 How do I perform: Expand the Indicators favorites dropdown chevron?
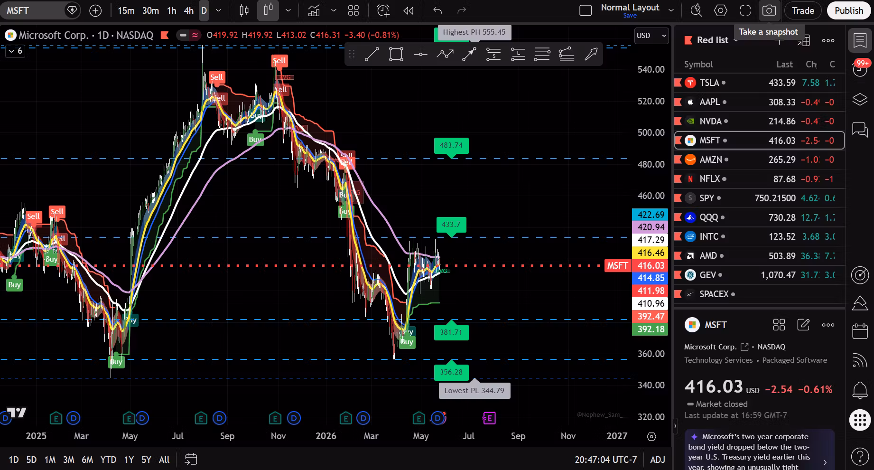334,10
